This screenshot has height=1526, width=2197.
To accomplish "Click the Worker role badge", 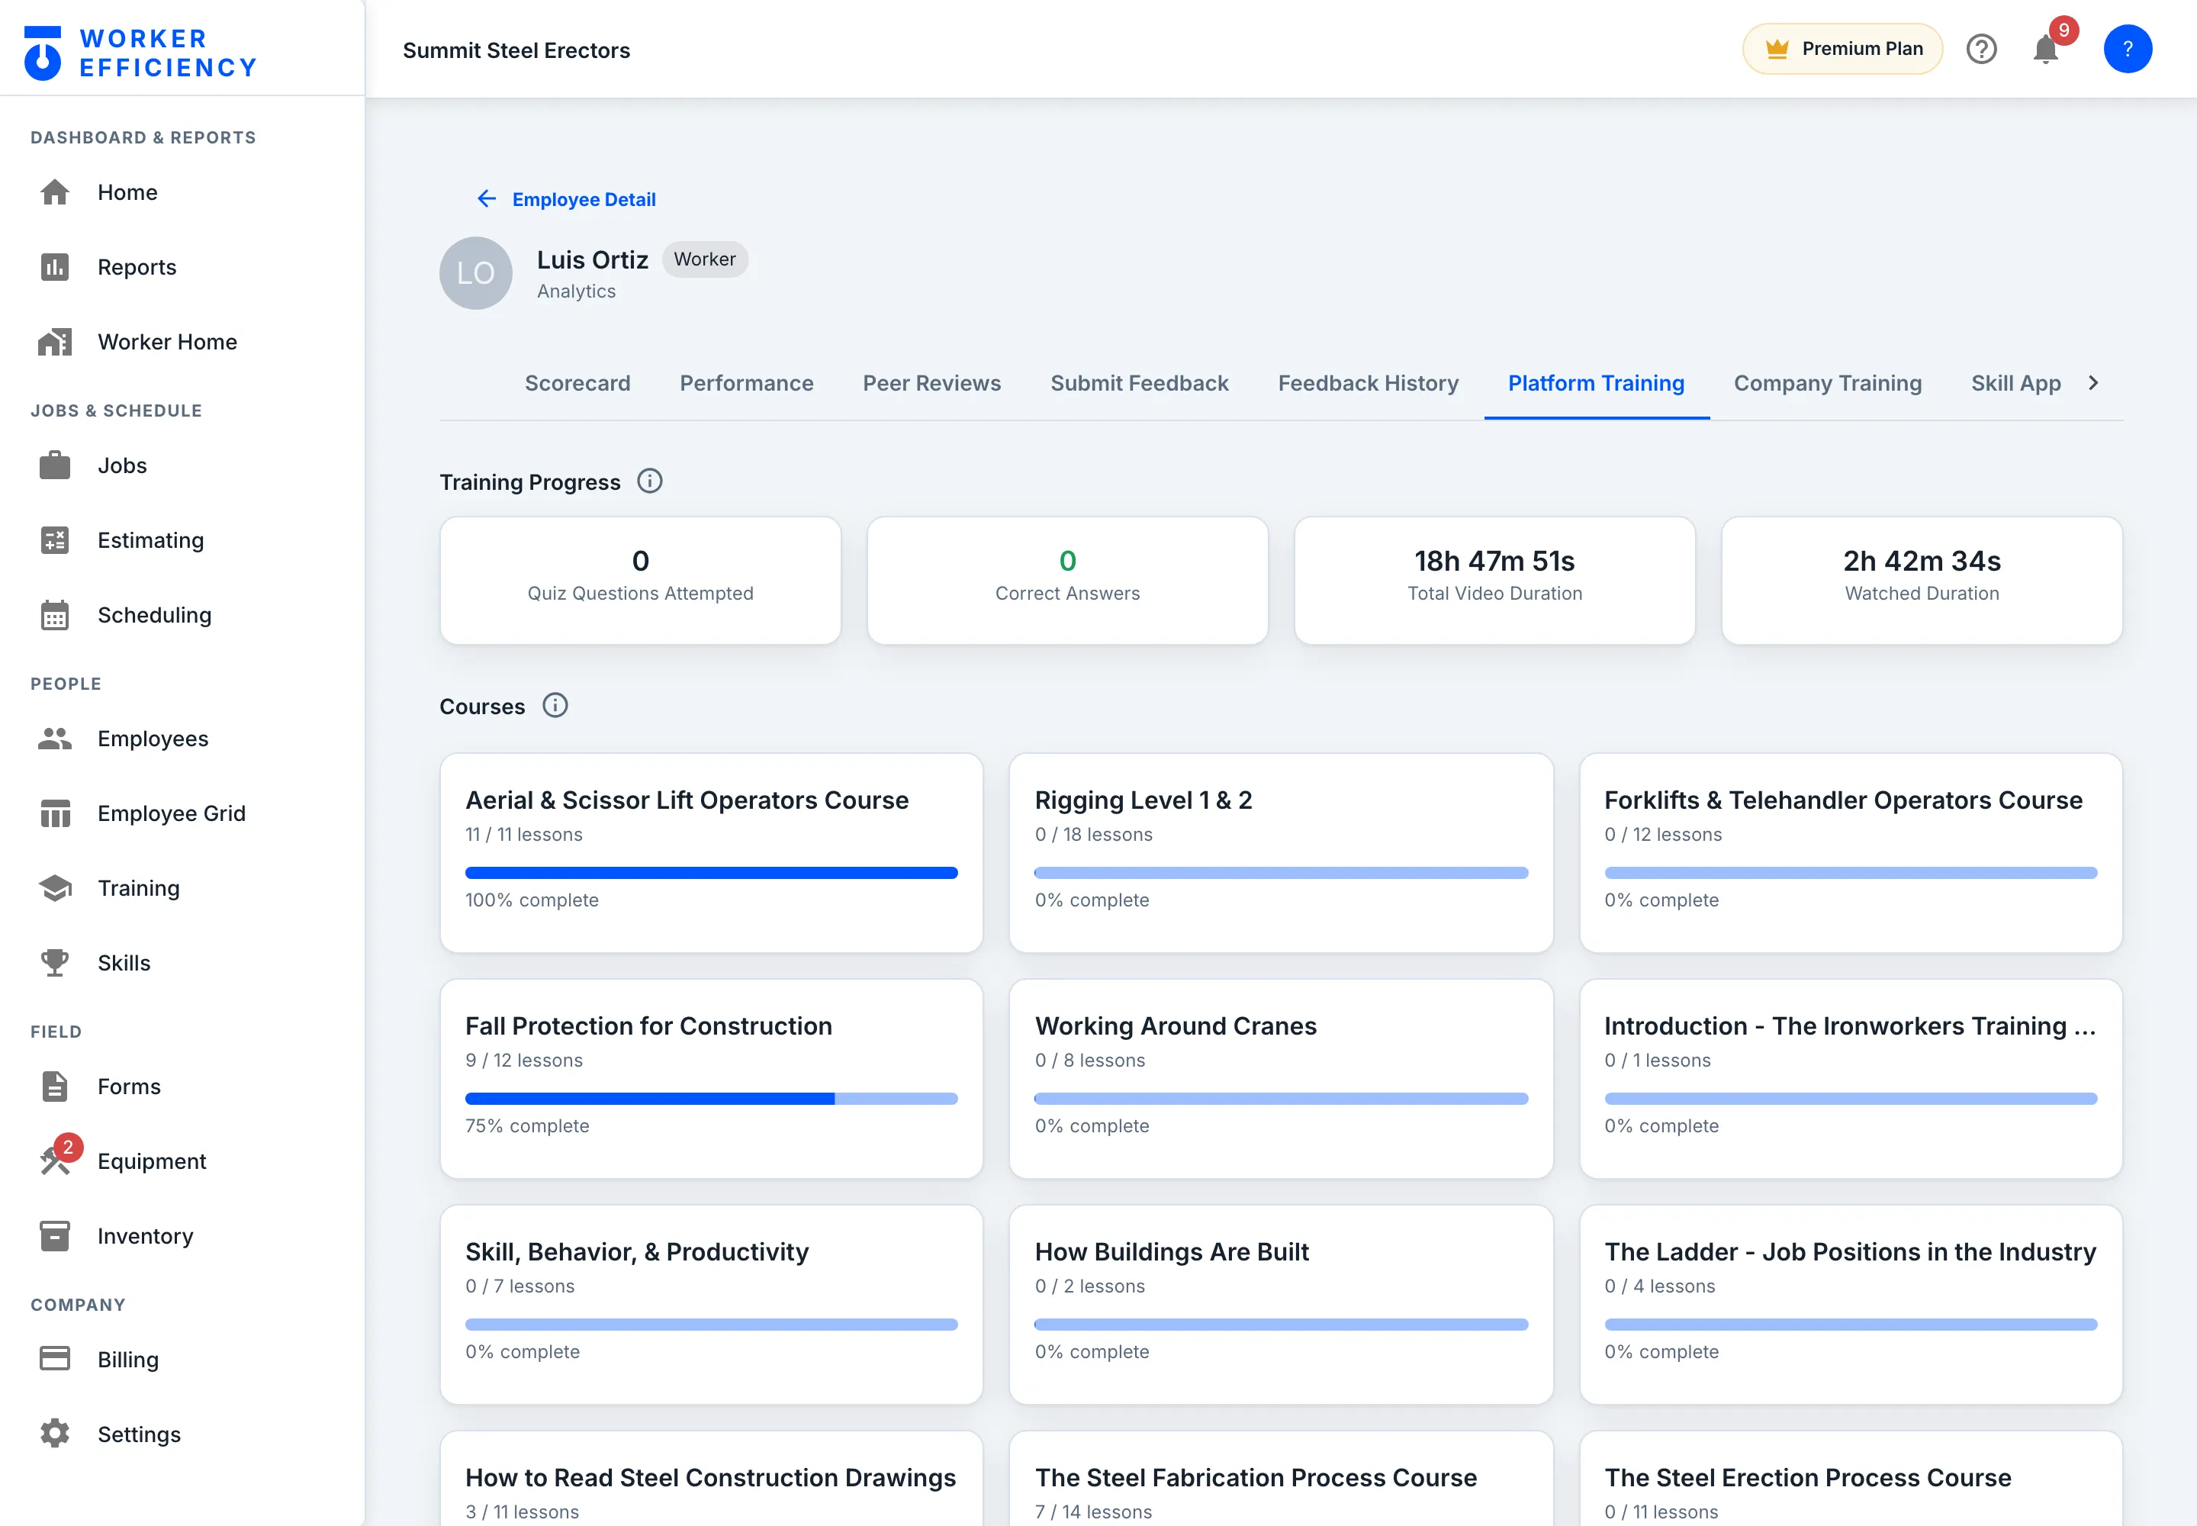I will (705, 259).
